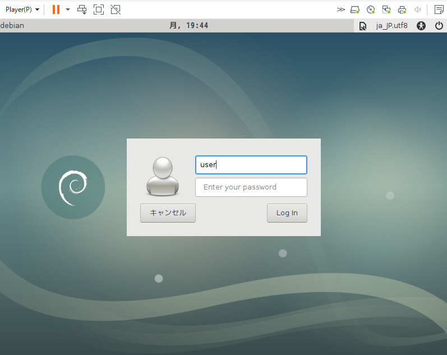Click the debian hostname label
447x355 pixels.
12,25
